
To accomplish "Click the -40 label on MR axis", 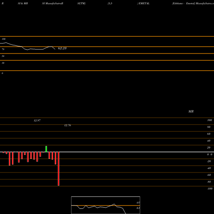I will point(209,168).
